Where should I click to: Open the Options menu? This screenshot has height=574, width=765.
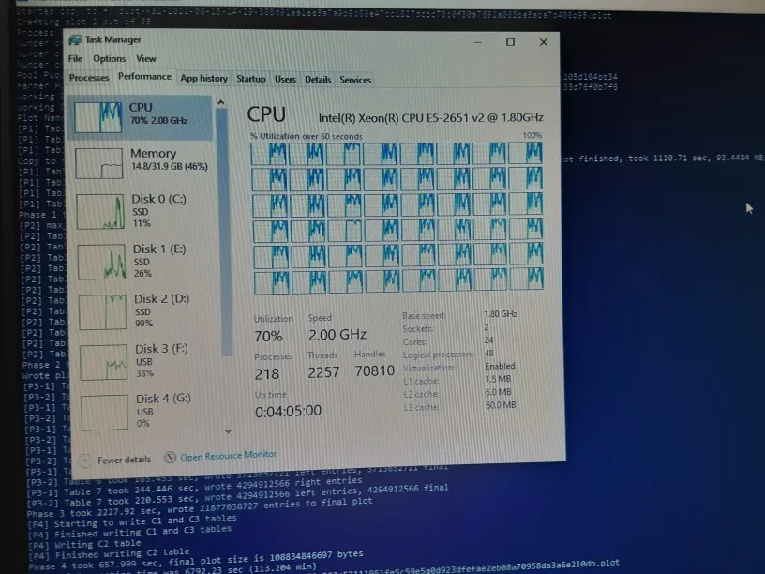tap(110, 58)
